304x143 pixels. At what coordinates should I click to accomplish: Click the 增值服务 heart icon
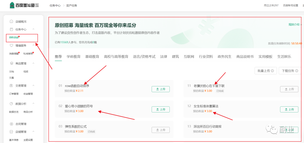tap(12, 46)
